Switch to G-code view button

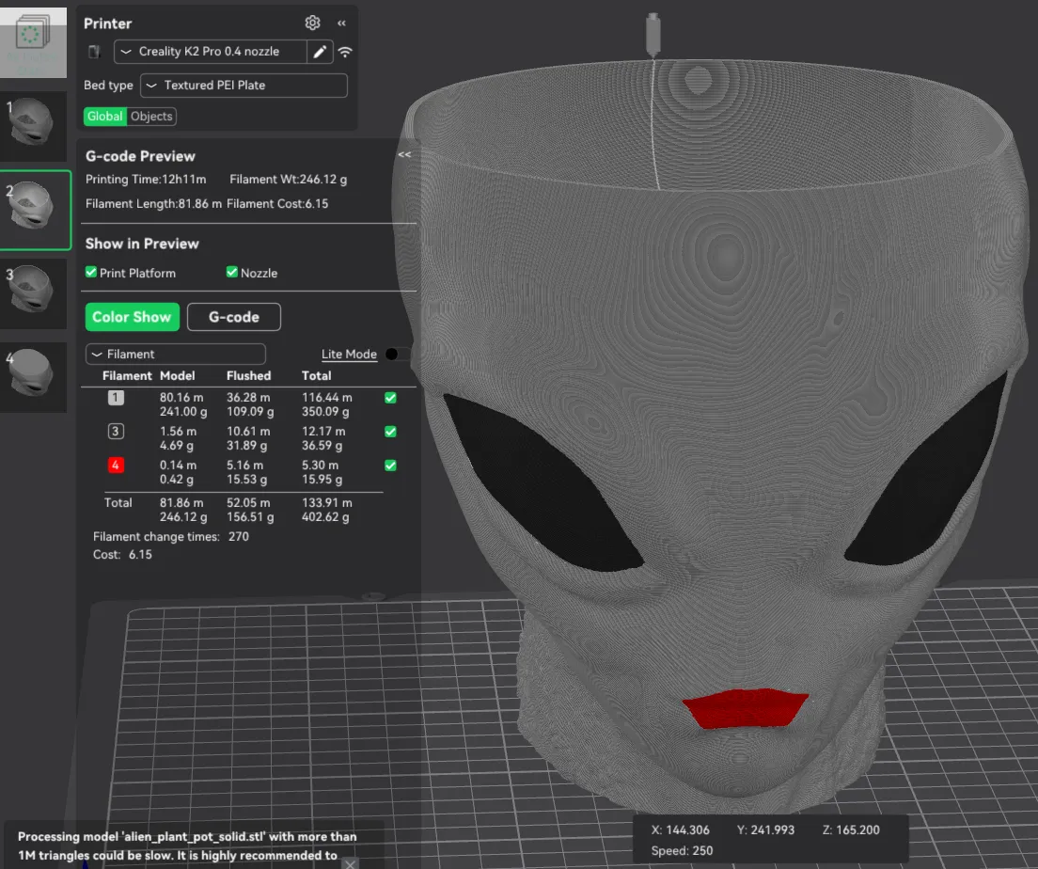point(234,317)
